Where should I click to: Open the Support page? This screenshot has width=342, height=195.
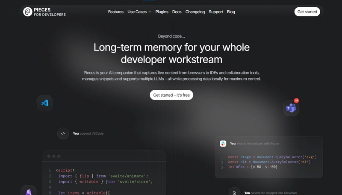[216, 12]
